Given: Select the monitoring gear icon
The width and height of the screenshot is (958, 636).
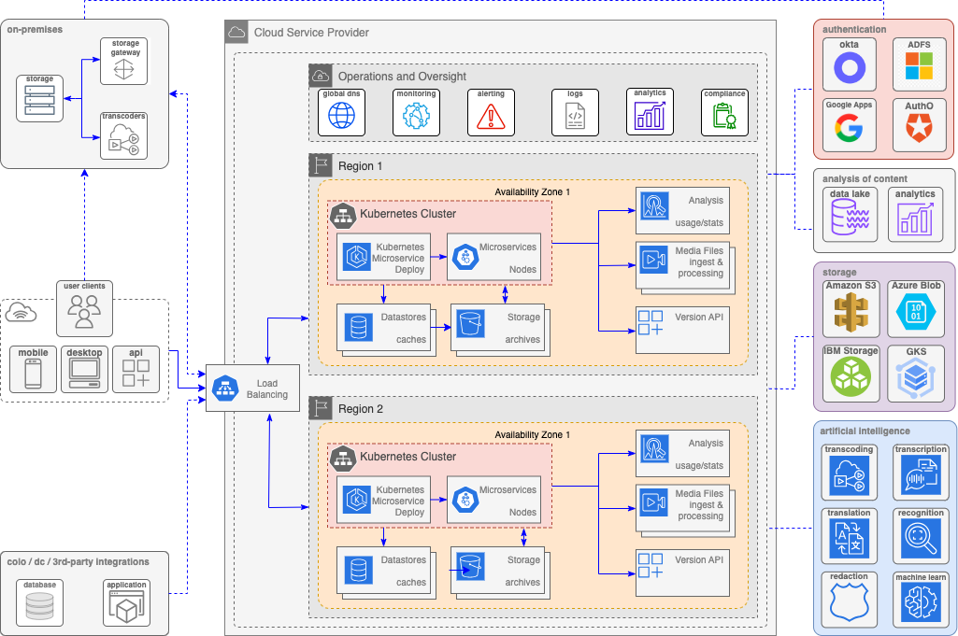Looking at the screenshot, I should coord(416,116).
